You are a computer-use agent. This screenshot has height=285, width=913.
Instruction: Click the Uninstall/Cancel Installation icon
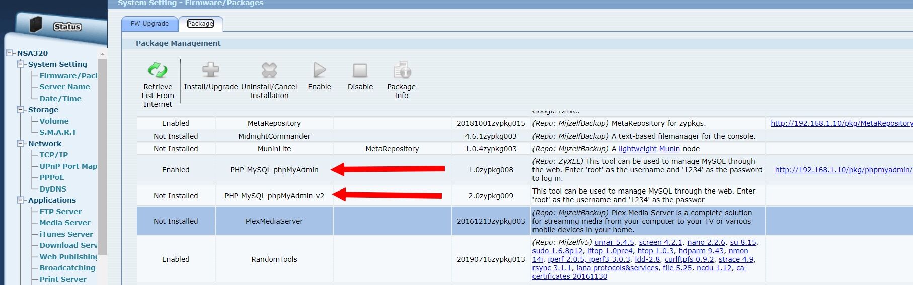coord(269,70)
